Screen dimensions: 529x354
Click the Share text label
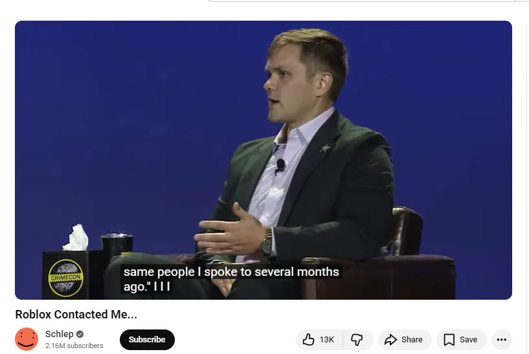(412, 340)
